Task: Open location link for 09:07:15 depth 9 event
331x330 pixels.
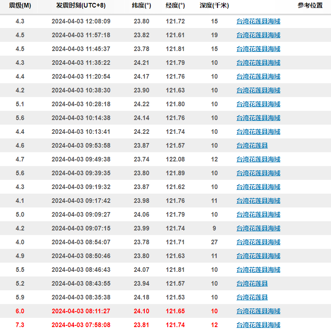Action: 258,228
